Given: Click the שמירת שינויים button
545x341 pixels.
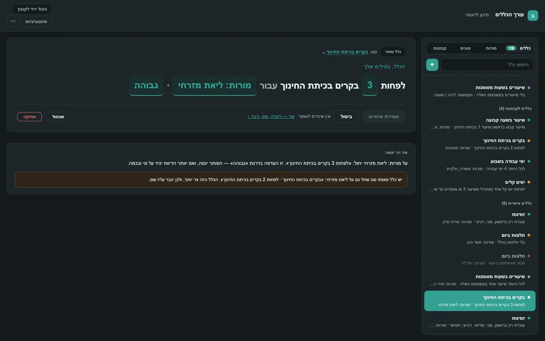Looking at the screenshot, I should coord(384,117).
